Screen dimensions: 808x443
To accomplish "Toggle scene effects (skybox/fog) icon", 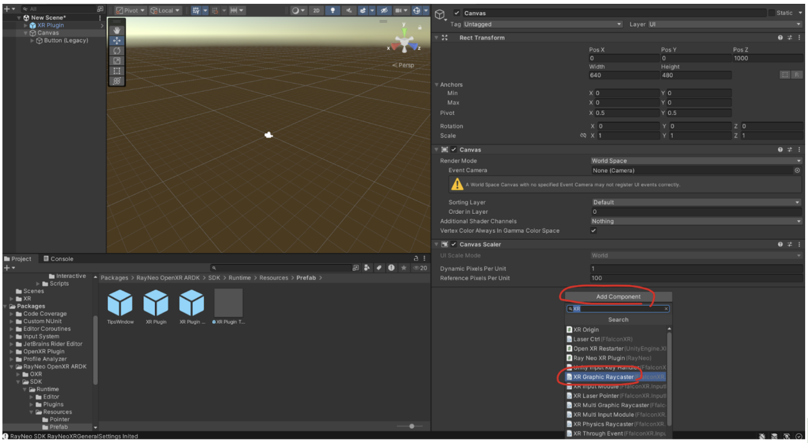I will click(363, 10).
